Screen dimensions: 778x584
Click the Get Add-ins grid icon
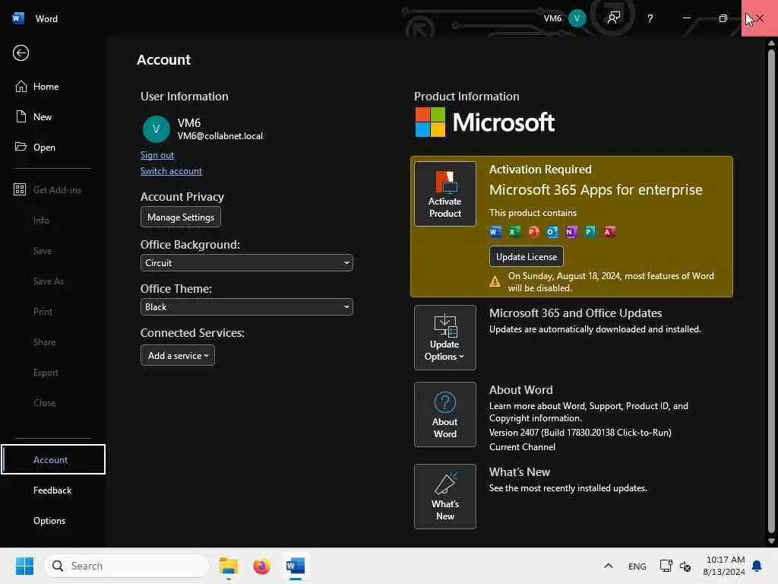[x=20, y=189]
